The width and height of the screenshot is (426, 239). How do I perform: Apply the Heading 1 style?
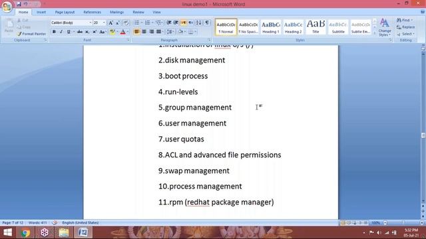tap(271, 27)
